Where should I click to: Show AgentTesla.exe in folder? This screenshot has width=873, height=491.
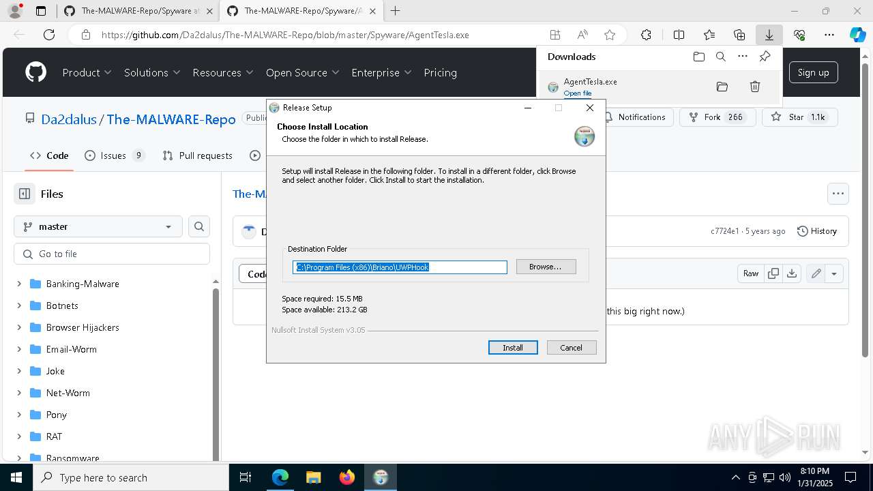722,87
